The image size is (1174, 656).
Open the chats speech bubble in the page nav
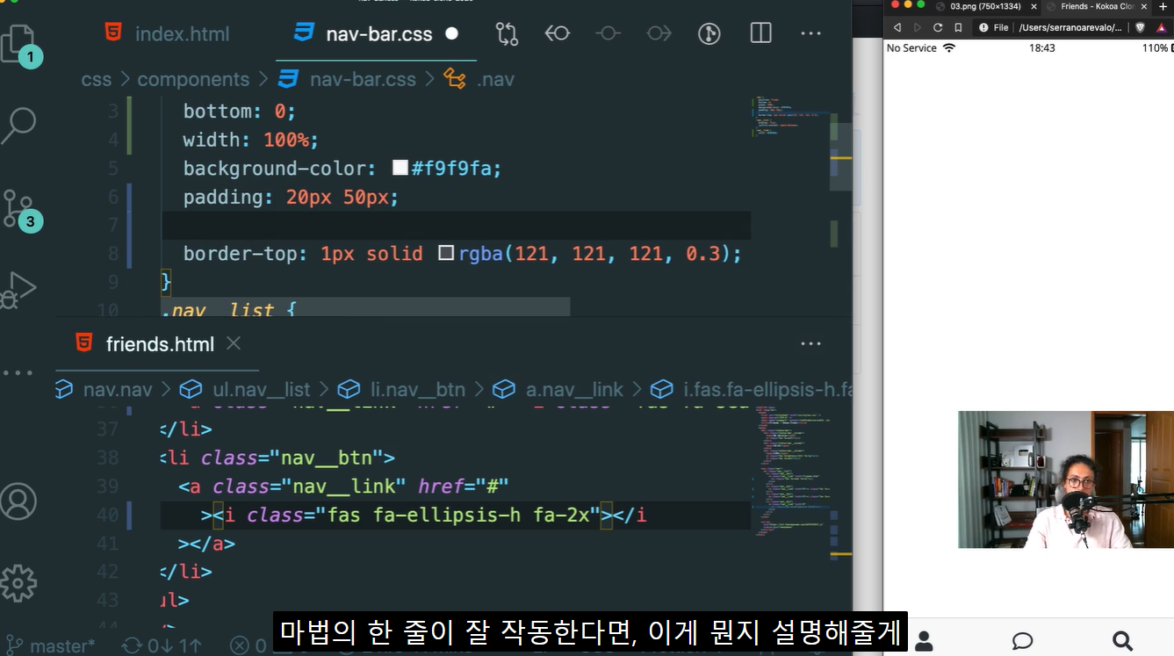(1022, 640)
